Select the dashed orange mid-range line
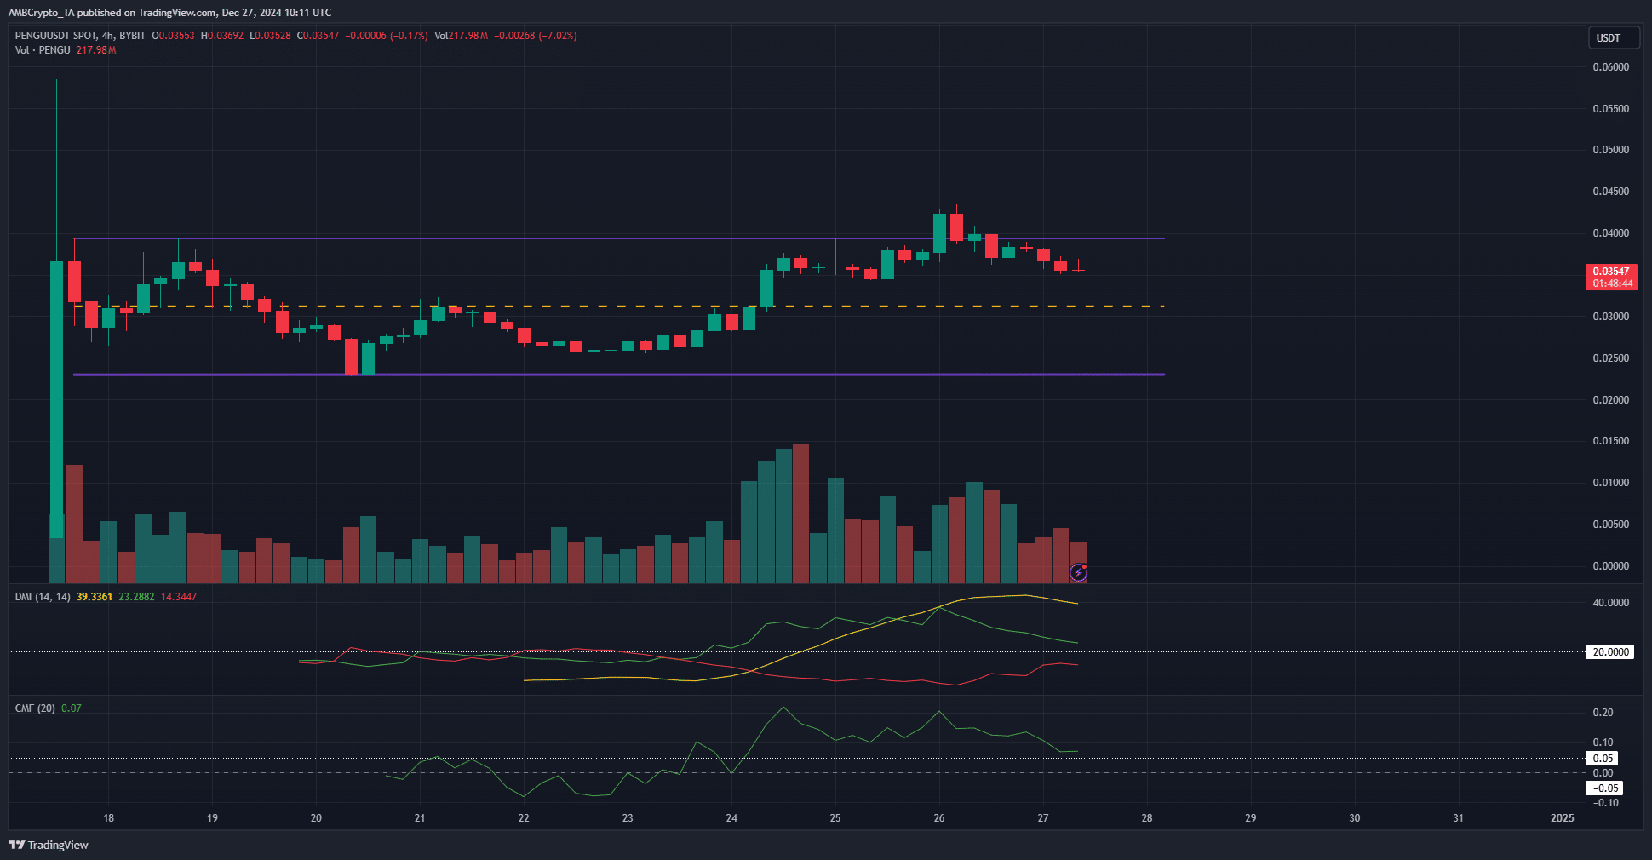Screen dimensions: 1652x860 point(852,306)
